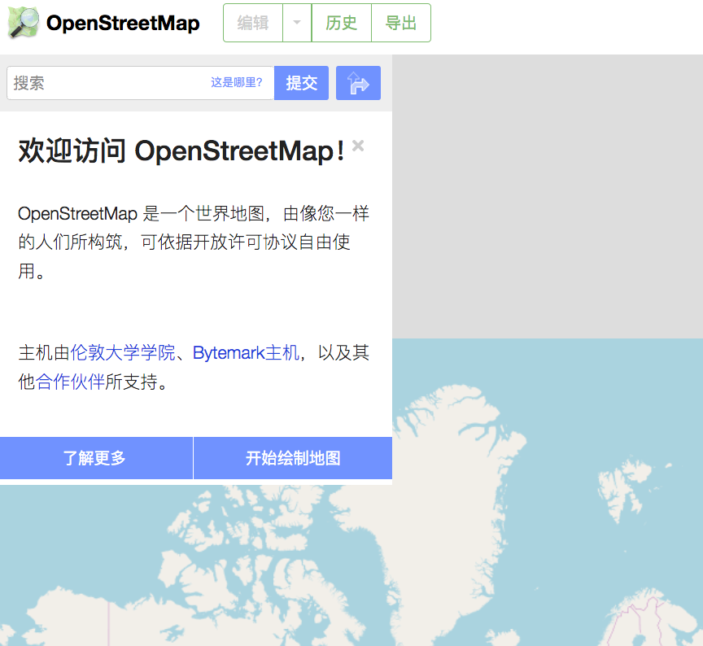
Task: Open the 历史 history tab
Action: coord(341,23)
